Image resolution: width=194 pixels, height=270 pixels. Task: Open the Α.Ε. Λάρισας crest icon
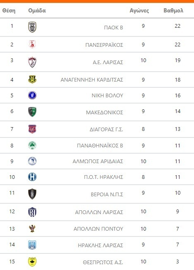[x=32, y=62]
